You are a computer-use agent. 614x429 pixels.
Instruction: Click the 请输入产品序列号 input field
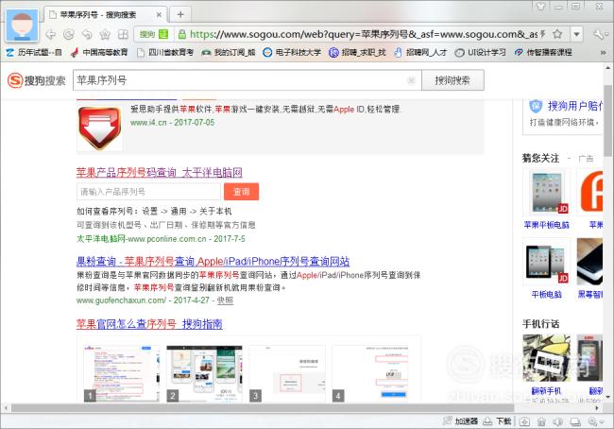(149, 192)
